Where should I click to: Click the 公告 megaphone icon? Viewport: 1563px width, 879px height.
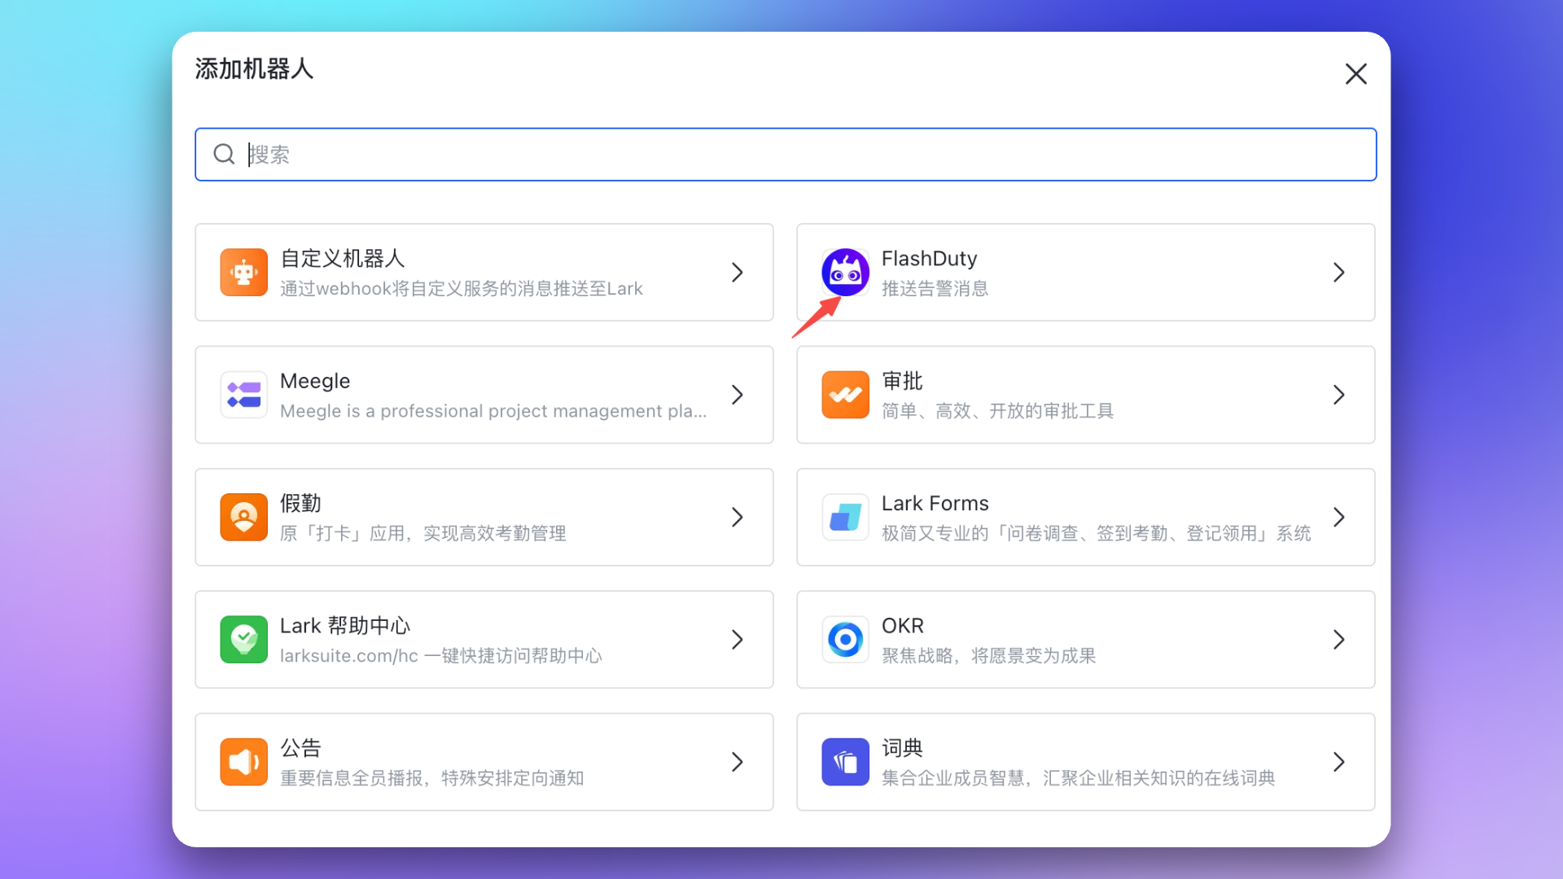(x=243, y=762)
